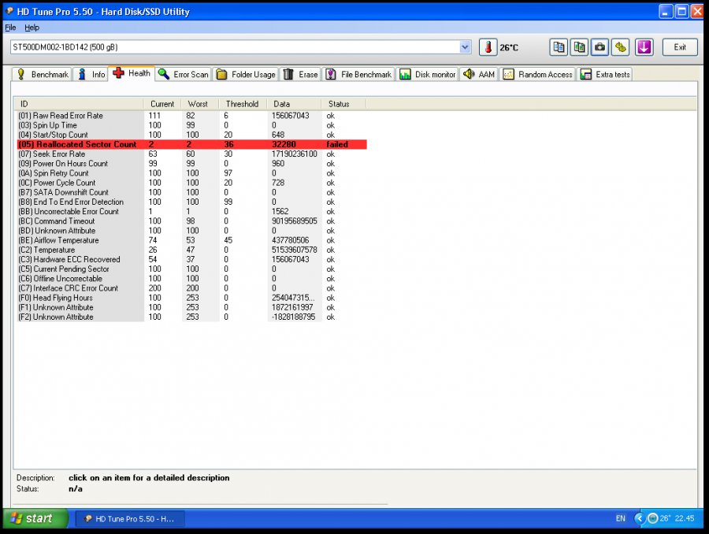Screen dimensions: 709x534
Task: Select the SATA Downshift Count row
Action: click(191, 192)
